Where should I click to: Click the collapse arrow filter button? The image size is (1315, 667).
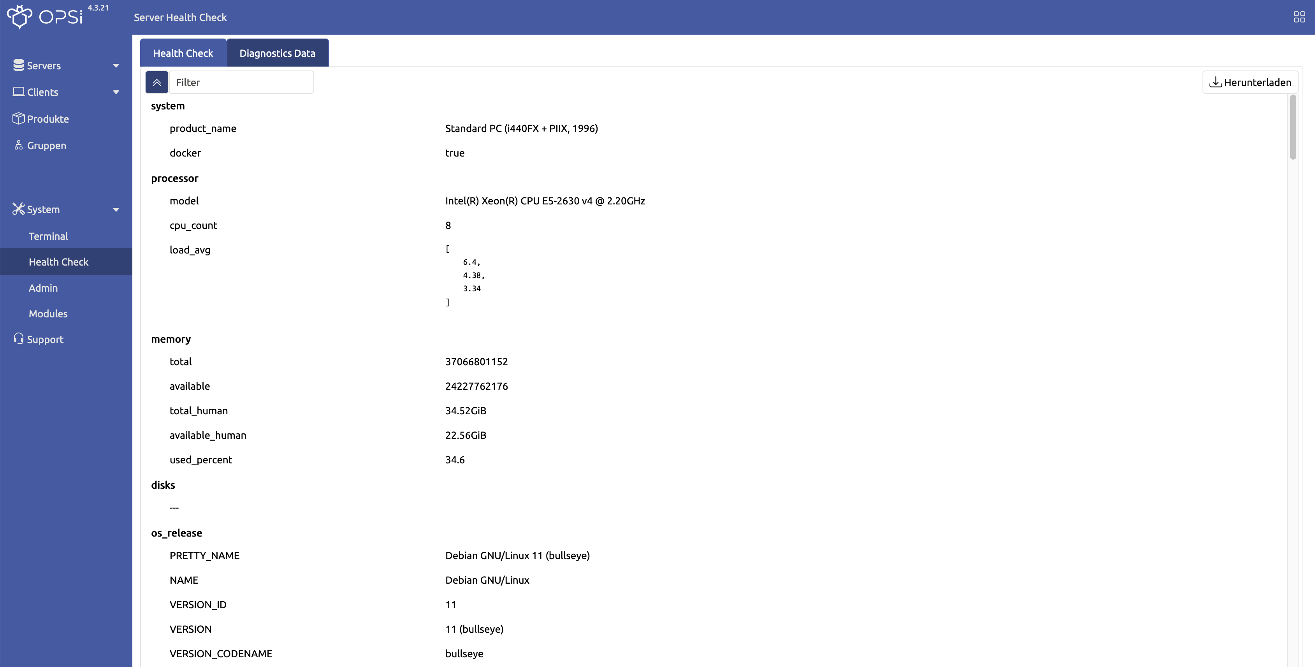(156, 82)
